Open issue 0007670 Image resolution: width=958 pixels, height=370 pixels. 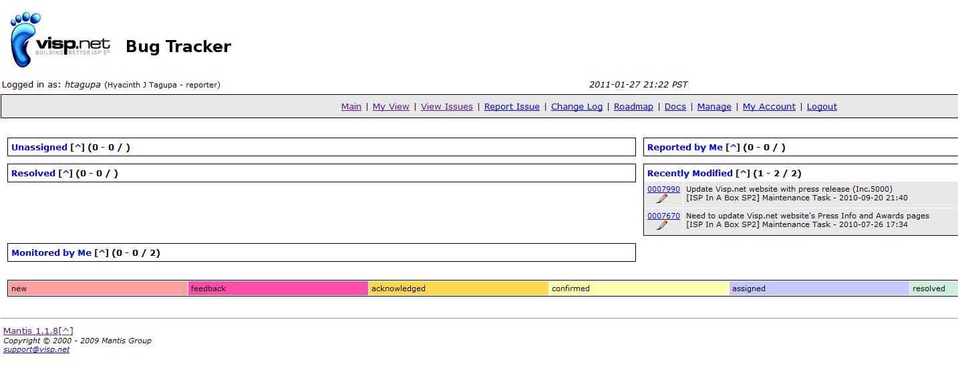pyautogui.click(x=663, y=216)
